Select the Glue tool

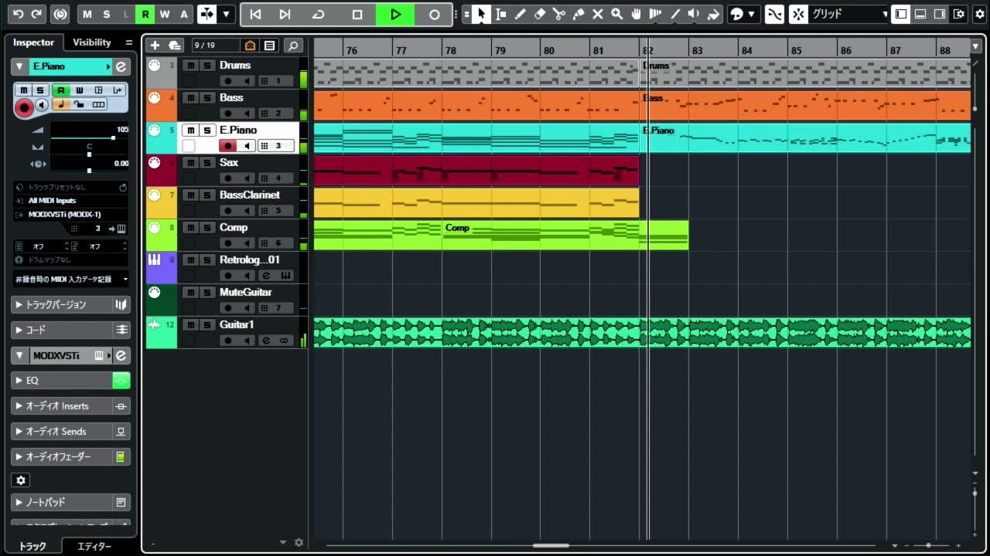(x=578, y=14)
